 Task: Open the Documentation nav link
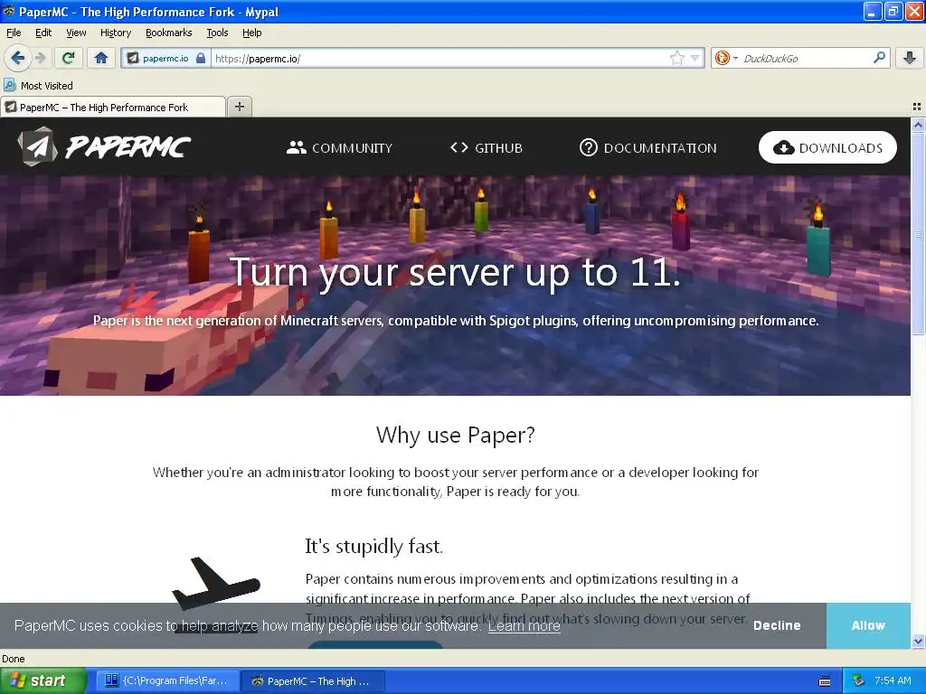click(647, 147)
